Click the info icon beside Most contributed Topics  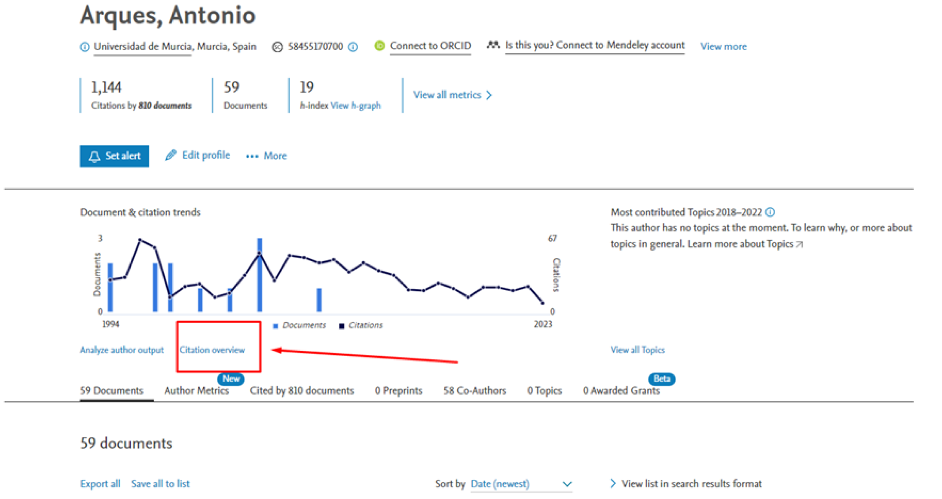(x=770, y=212)
